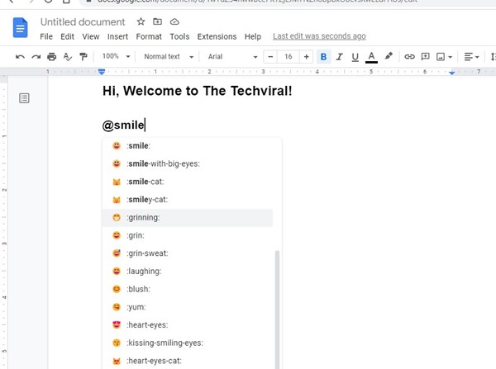Open the View menu
The height and width of the screenshot is (369, 496).
[91, 36]
